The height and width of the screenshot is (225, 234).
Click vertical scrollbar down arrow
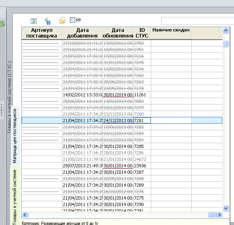point(226,208)
